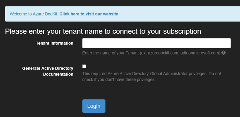Click the Login button
This screenshot has width=240, height=117.
94,106
